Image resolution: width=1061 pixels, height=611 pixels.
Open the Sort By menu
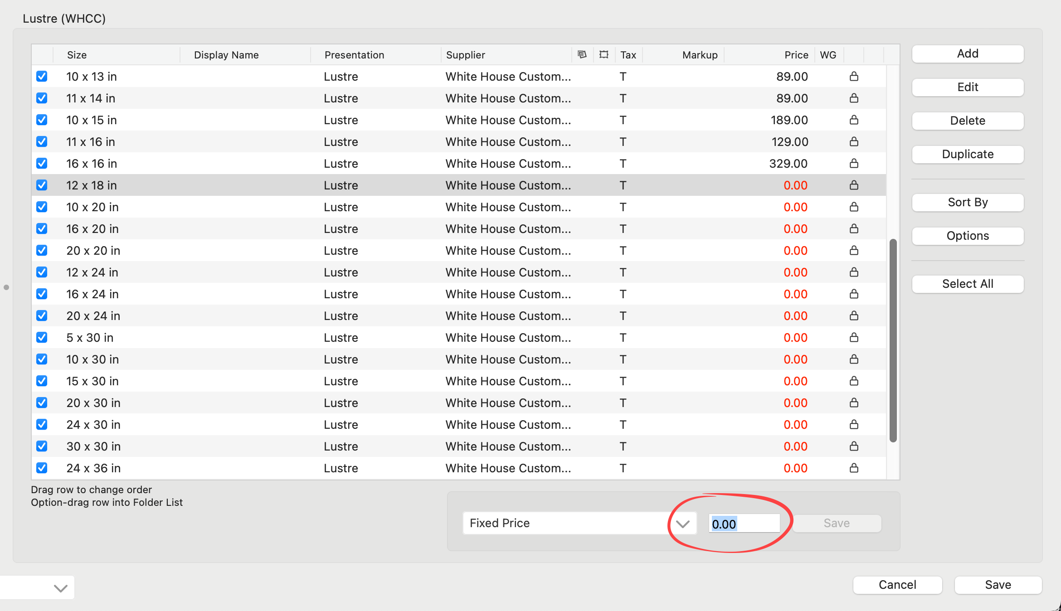pos(967,202)
